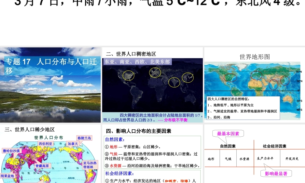Click the yellow circle over India on night map
The width and height of the screenshot is (305, 183).
174,82
